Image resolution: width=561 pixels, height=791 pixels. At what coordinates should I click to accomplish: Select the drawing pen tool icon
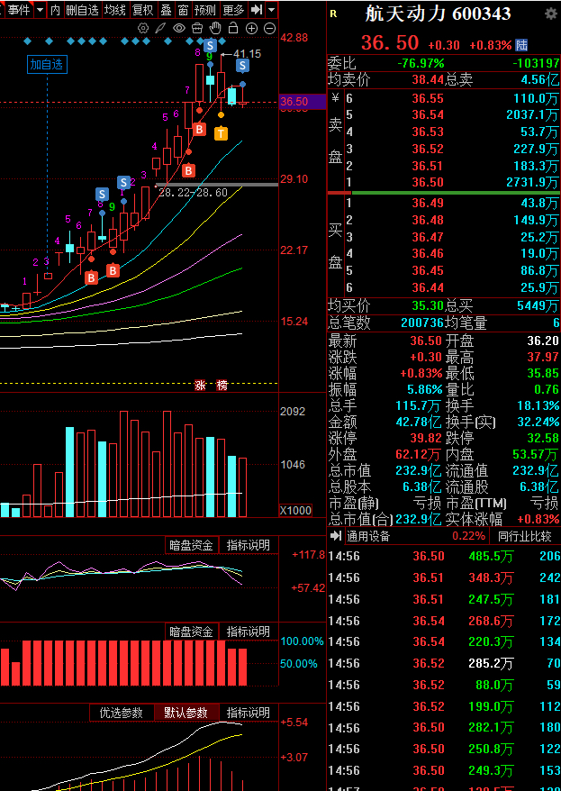tap(161, 28)
